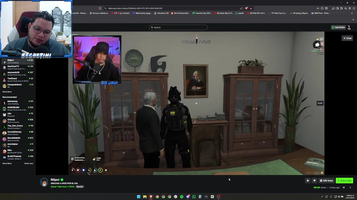
Task: Open the user profile avatar menu
Action: pyautogui.click(x=349, y=27)
